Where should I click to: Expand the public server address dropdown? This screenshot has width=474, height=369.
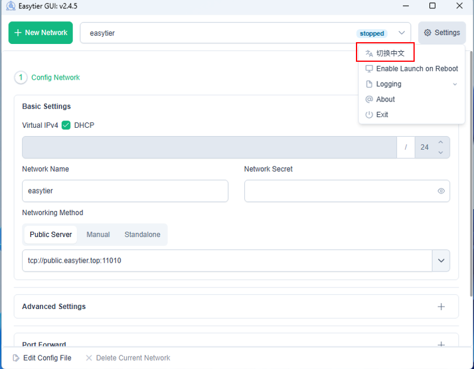click(x=441, y=260)
